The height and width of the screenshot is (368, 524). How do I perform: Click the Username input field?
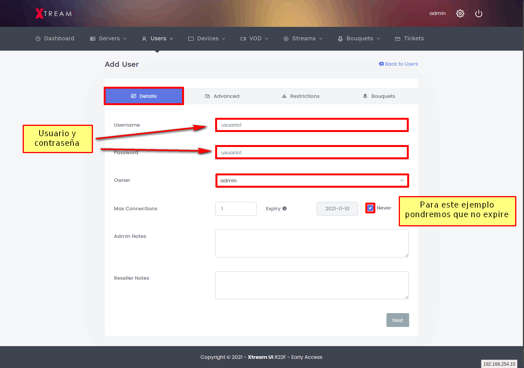(312, 125)
